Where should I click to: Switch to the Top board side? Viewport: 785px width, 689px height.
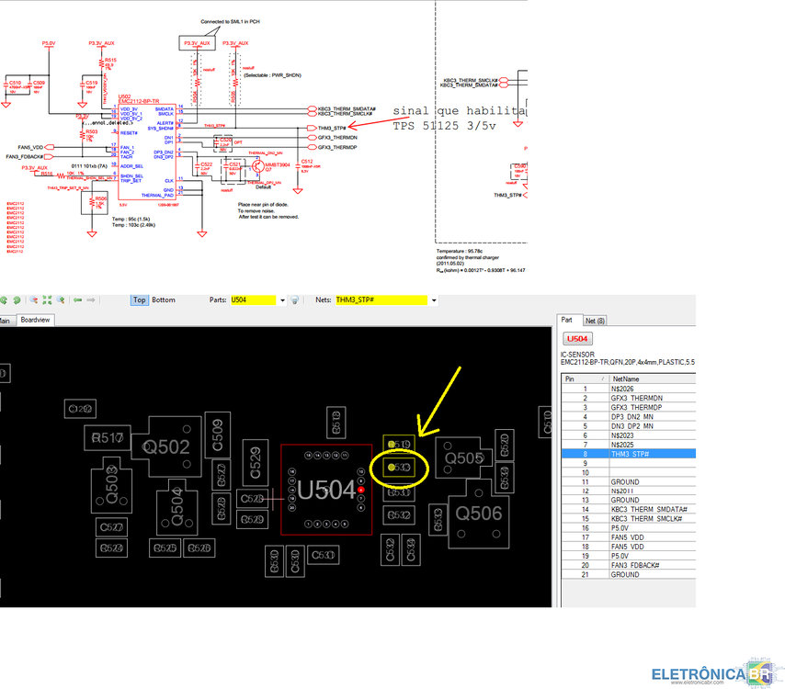pyautogui.click(x=139, y=299)
